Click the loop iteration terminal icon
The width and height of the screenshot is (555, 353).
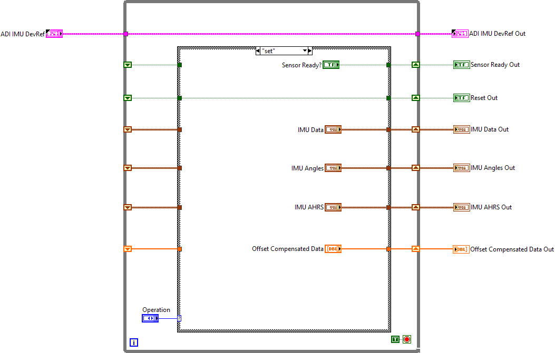[134, 343]
